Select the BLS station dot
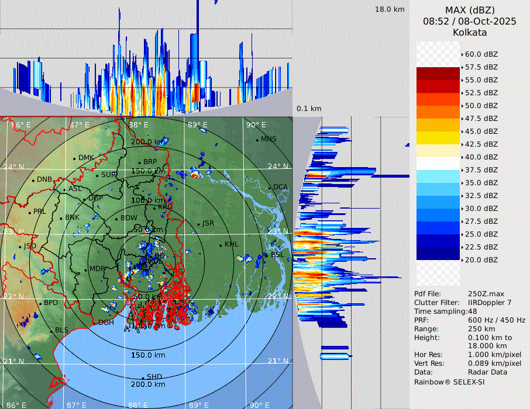 [51, 331]
